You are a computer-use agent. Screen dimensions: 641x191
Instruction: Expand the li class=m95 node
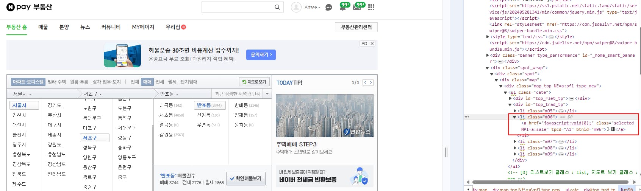pos(515,111)
